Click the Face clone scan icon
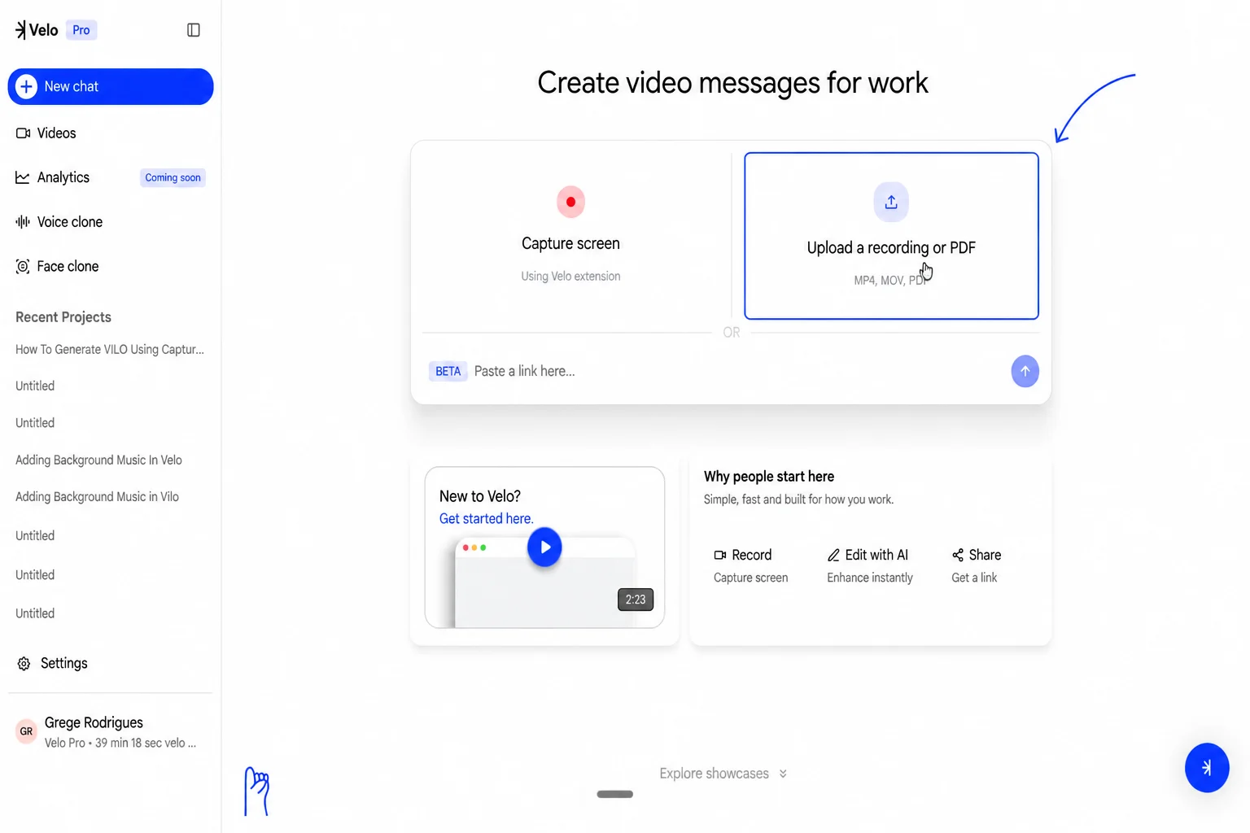 coord(23,266)
